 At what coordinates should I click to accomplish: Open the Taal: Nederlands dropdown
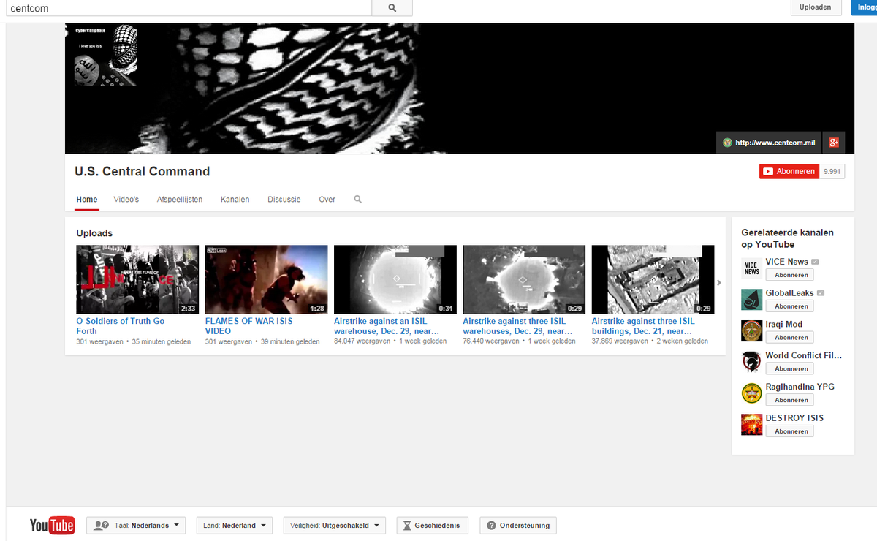[x=136, y=525]
